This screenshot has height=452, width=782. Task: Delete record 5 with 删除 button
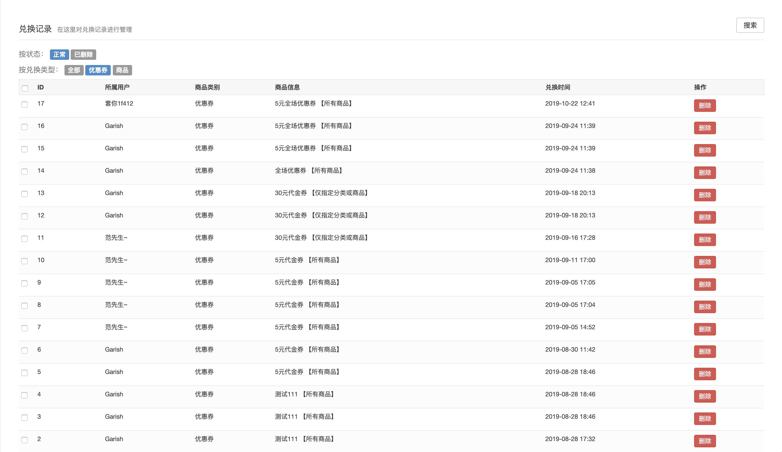click(x=705, y=374)
